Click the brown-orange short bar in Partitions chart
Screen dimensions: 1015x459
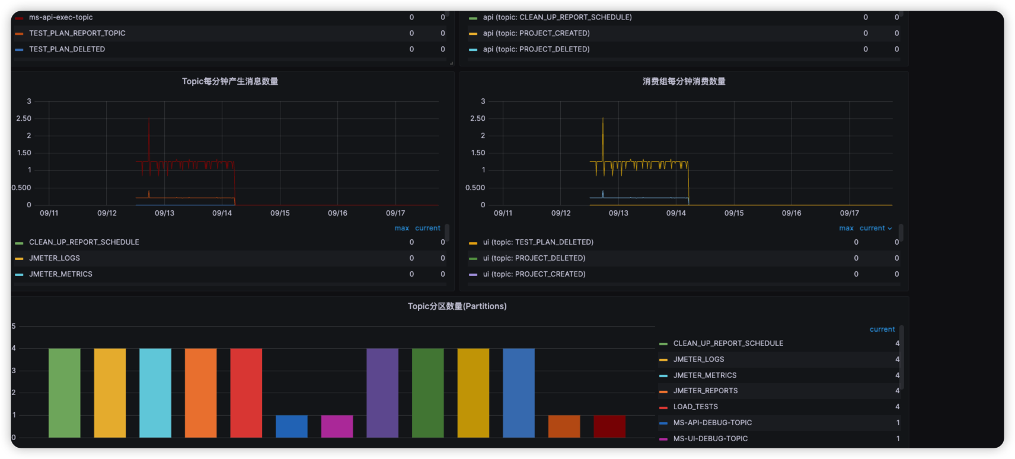(x=564, y=426)
